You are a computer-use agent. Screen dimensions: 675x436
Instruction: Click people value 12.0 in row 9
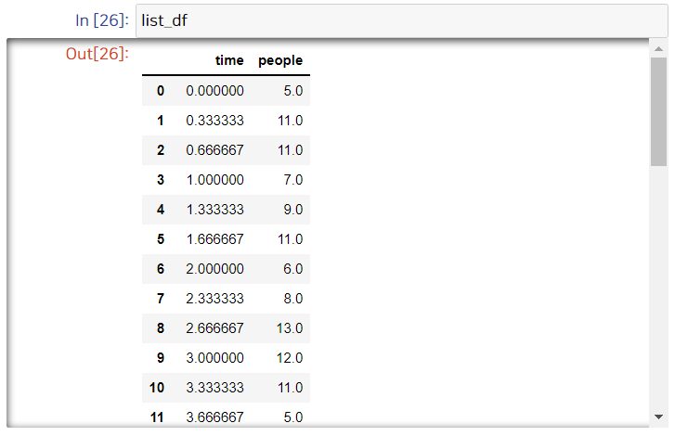pyautogui.click(x=290, y=358)
